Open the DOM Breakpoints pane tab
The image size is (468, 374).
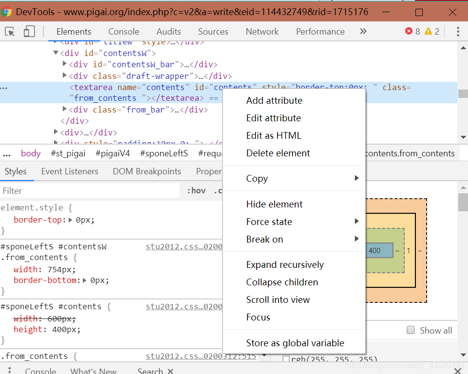click(147, 171)
